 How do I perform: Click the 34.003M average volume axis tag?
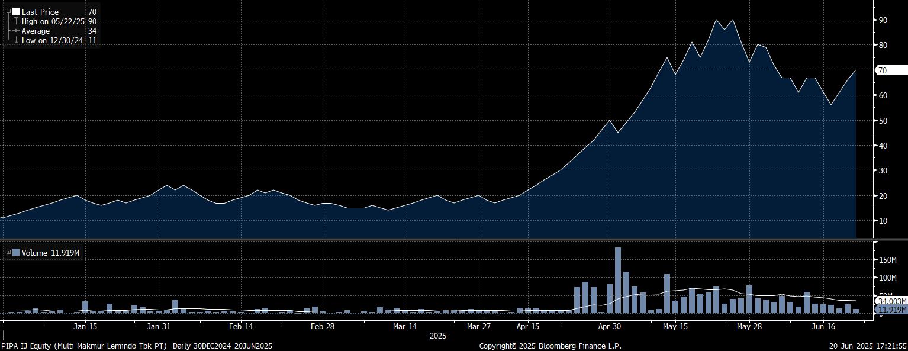[x=892, y=301]
